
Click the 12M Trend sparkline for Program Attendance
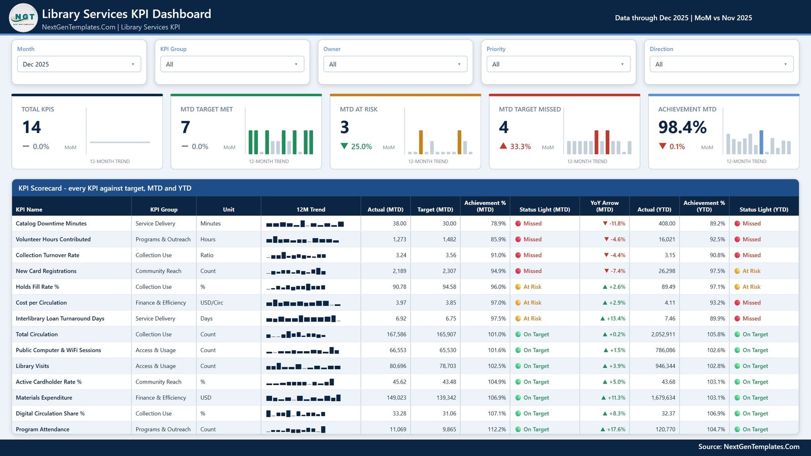296,430
